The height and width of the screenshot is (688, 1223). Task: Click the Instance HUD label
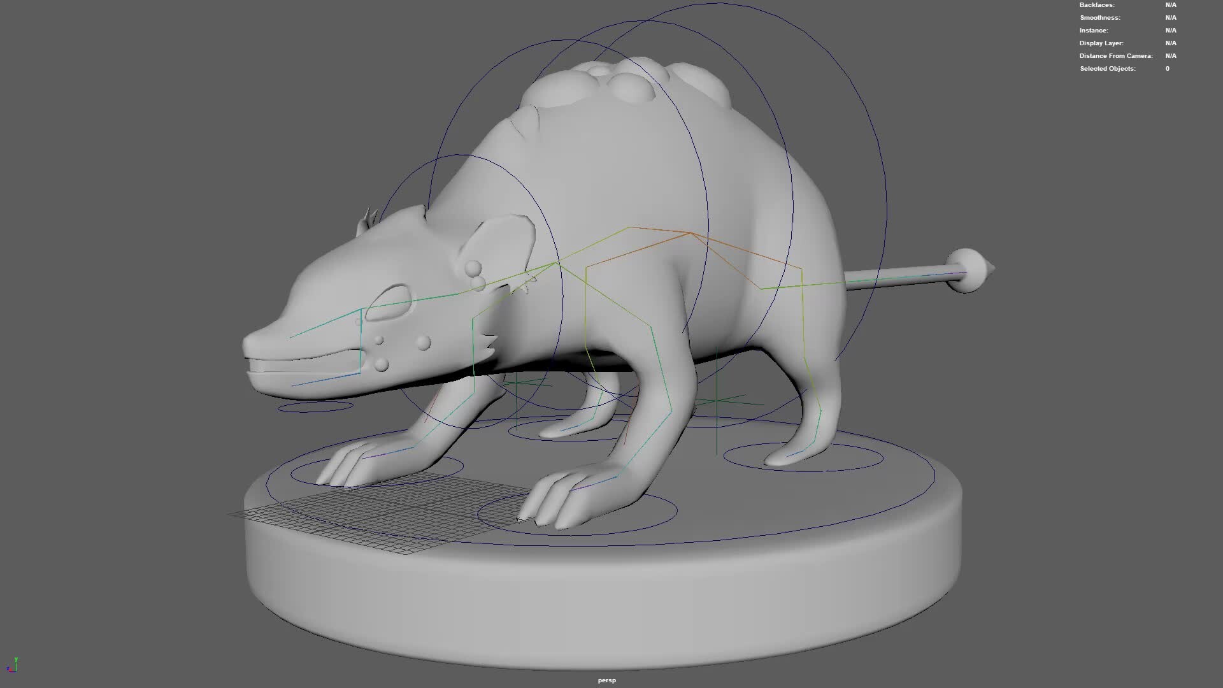[1091, 31]
